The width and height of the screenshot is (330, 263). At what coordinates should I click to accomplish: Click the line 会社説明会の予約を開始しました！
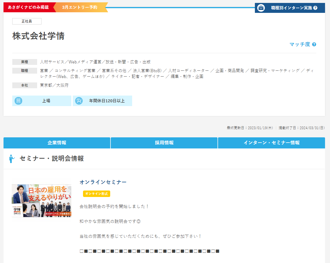(x=114, y=207)
